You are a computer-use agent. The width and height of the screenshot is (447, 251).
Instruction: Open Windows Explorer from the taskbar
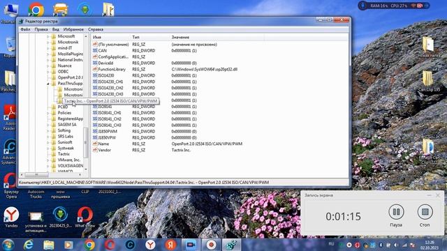point(48,245)
